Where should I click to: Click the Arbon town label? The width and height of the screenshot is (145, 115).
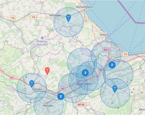click(104, 35)
